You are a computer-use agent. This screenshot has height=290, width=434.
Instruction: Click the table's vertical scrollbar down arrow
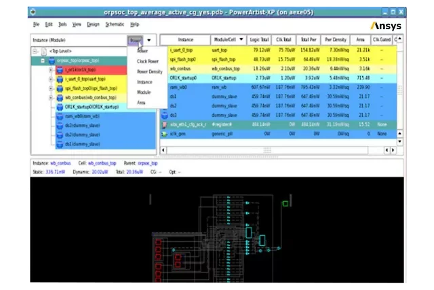(399, 142)
